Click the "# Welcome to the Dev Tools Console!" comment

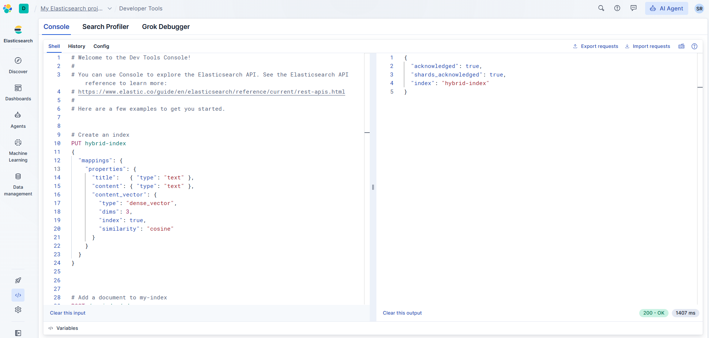pos(131,58)
